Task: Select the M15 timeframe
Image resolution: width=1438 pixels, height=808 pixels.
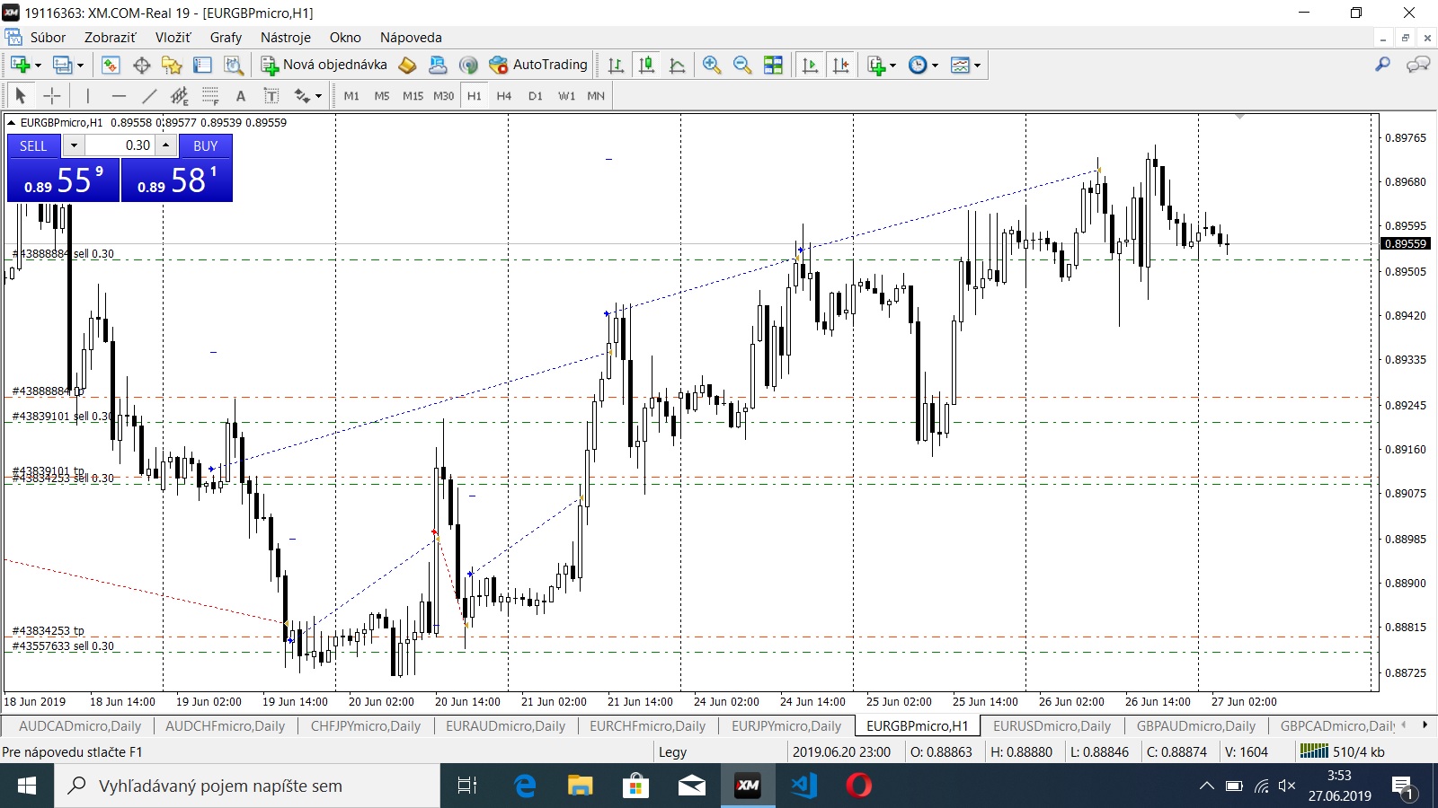Action: coord(413,95)
